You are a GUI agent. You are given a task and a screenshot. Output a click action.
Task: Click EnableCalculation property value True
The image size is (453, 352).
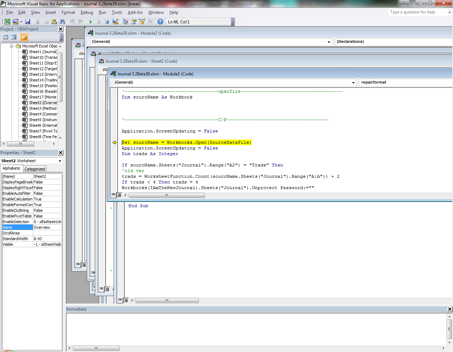(x=47, y=199)
